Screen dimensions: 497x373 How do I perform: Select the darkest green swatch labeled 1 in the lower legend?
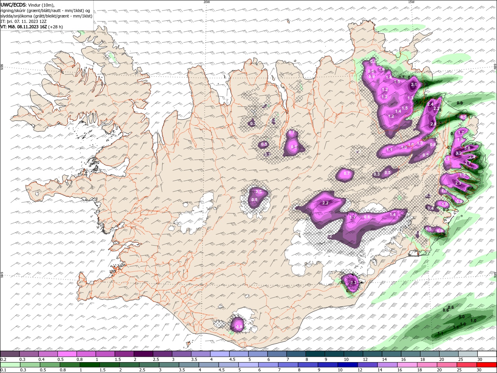(90, 365)
